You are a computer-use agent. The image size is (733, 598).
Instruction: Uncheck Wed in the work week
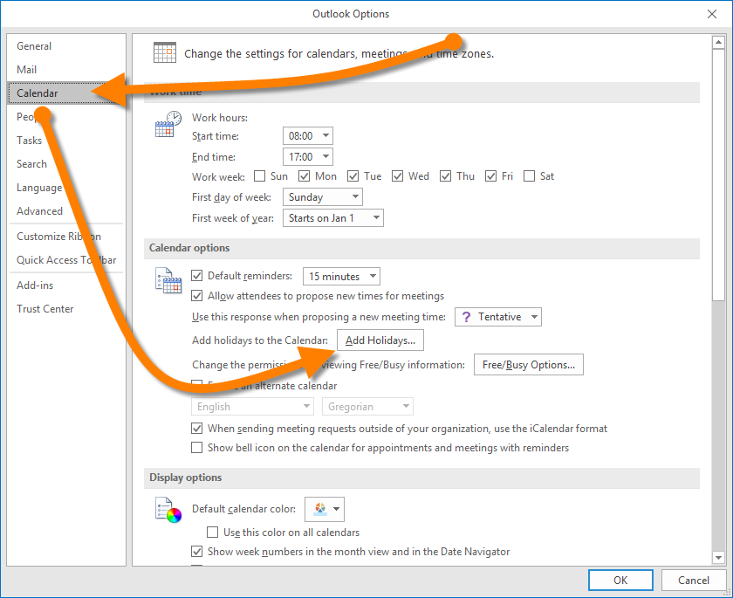click(398, 176)
